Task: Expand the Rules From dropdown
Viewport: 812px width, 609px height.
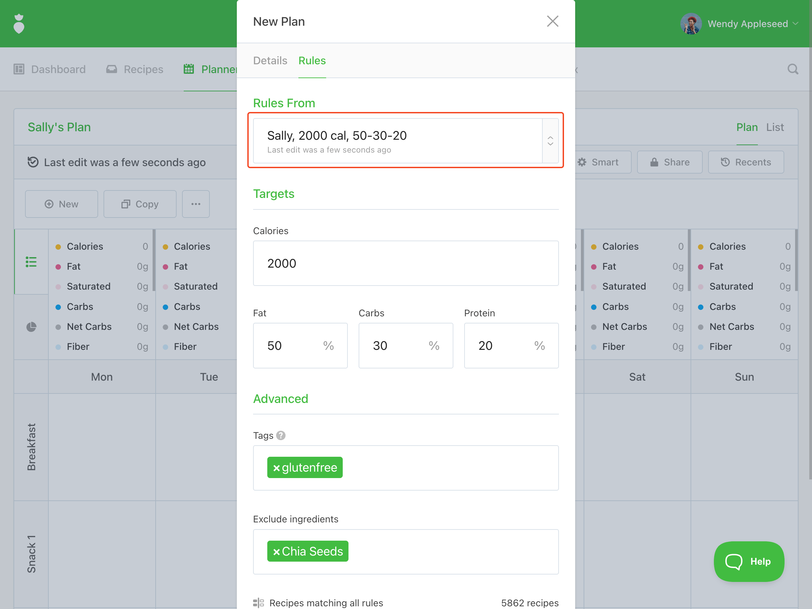Action: (x=550, y=141)
